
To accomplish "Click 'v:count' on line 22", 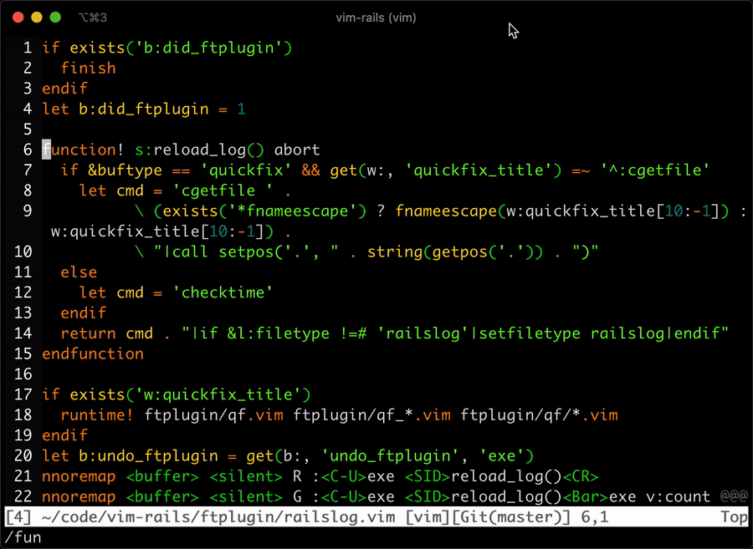I will point(679,496).
